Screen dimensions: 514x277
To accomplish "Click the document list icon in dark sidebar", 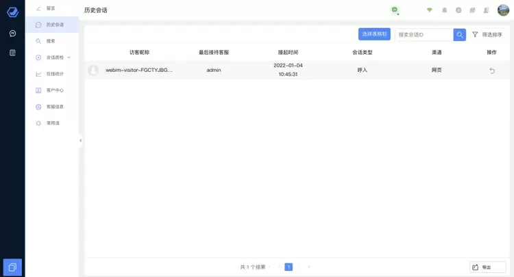I will pyautogui.click(x=12, y=53).
